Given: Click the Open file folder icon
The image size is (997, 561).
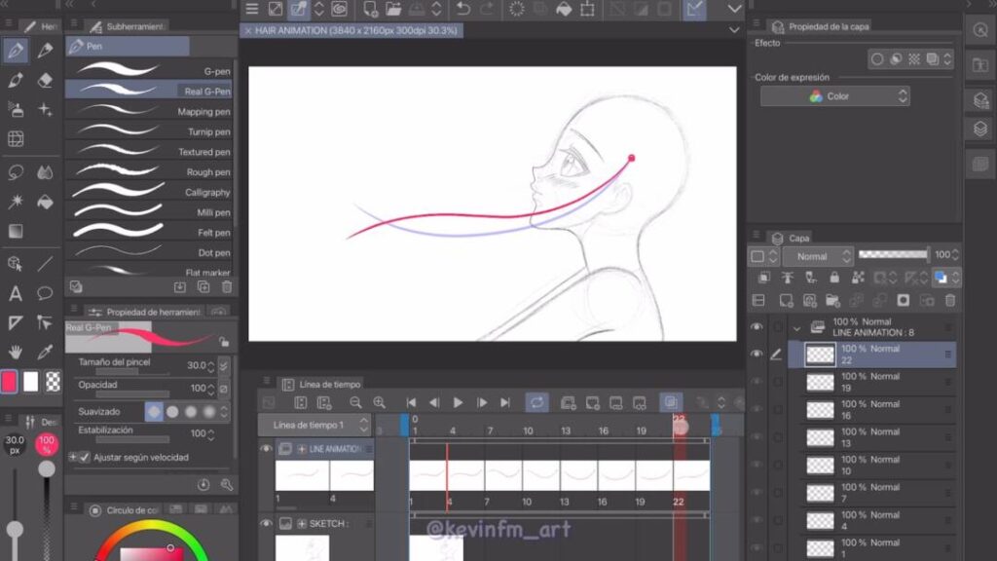Looking at the screenshot, I should pos(393,9).
